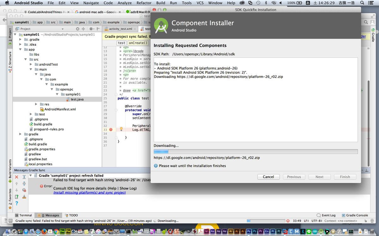Toggle tool window buttons icon at bottom-left corner
This screenshot has width=379, height=236.
(x=10, y=221)
